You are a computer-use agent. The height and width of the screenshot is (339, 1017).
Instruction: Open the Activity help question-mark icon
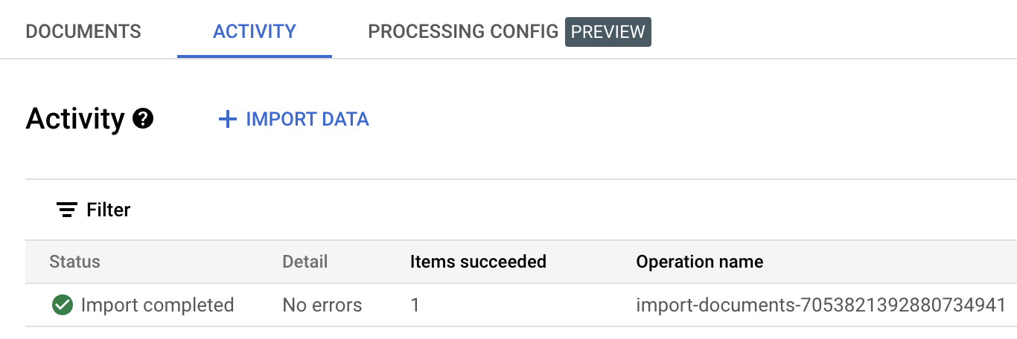click(x=143, y=119)
